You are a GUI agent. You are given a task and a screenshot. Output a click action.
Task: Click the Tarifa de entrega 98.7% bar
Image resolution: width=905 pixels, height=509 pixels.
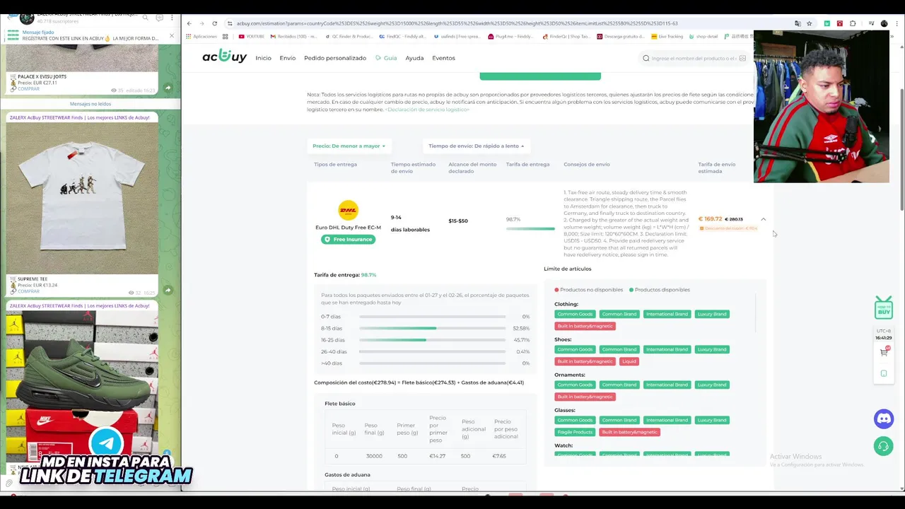pyautogui.click(x=530, y=228)
